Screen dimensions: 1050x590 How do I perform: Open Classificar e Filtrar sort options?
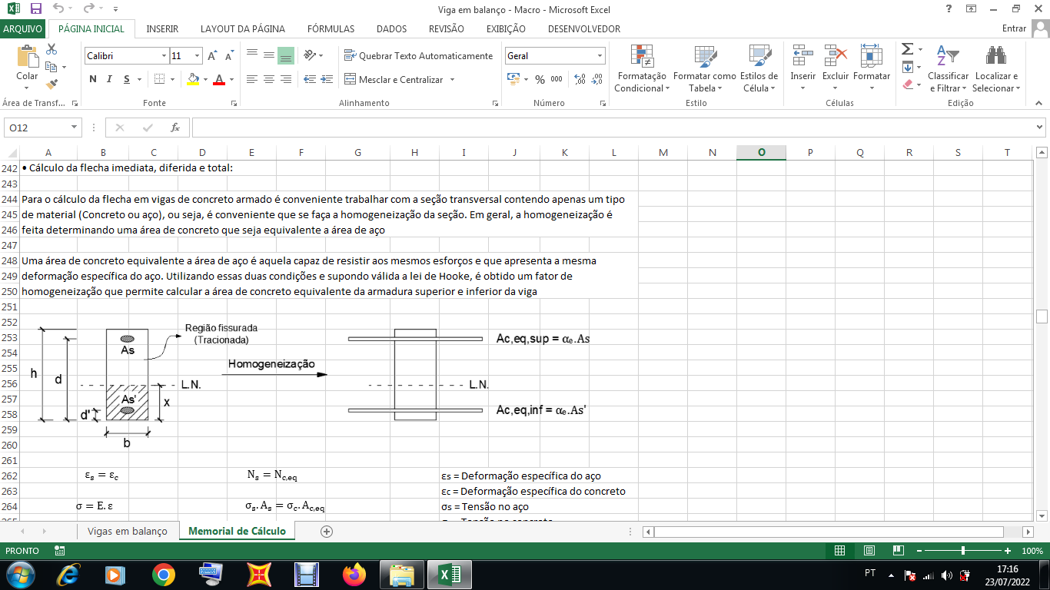(x=948, y=68)
